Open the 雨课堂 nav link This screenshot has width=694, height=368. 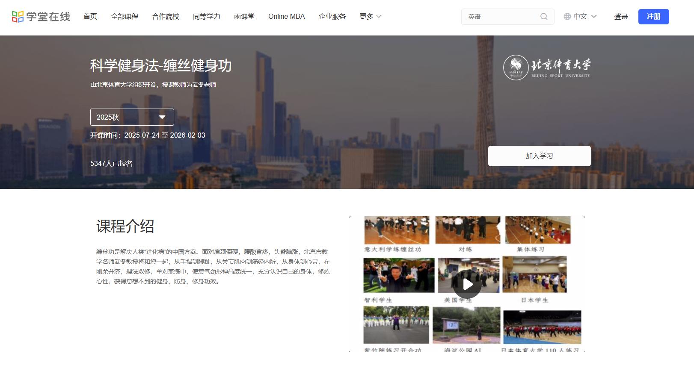point(244,17)
